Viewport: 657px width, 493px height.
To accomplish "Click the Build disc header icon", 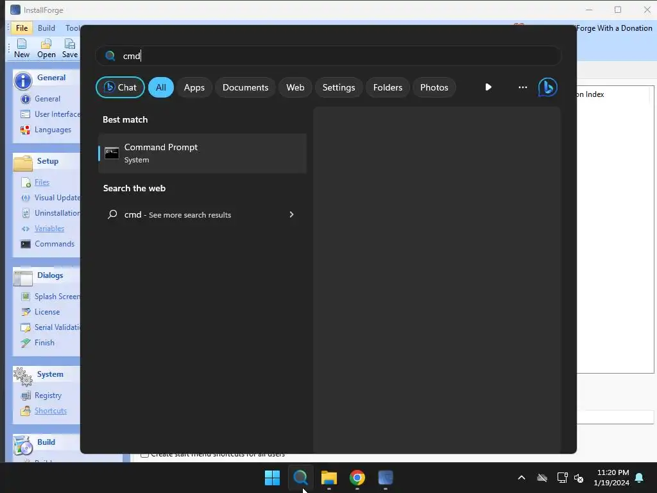I will (22, 445).
